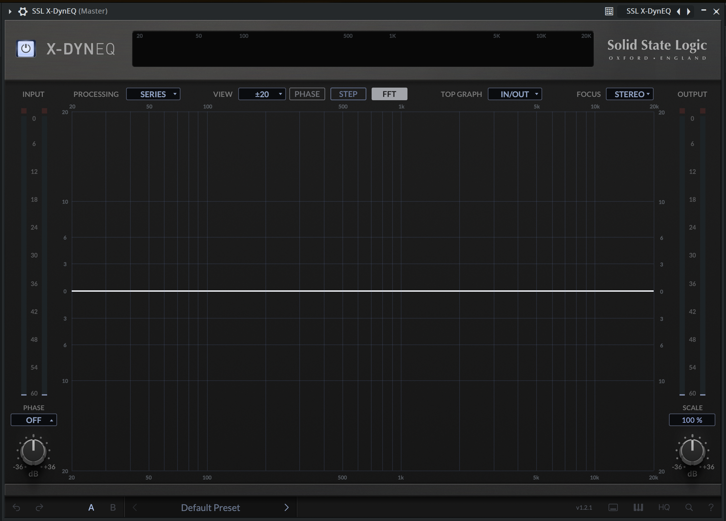Screen dimensions: 726x521
Task: Open plugin help via the question mark icon
Action: click(x=711, y=507)
